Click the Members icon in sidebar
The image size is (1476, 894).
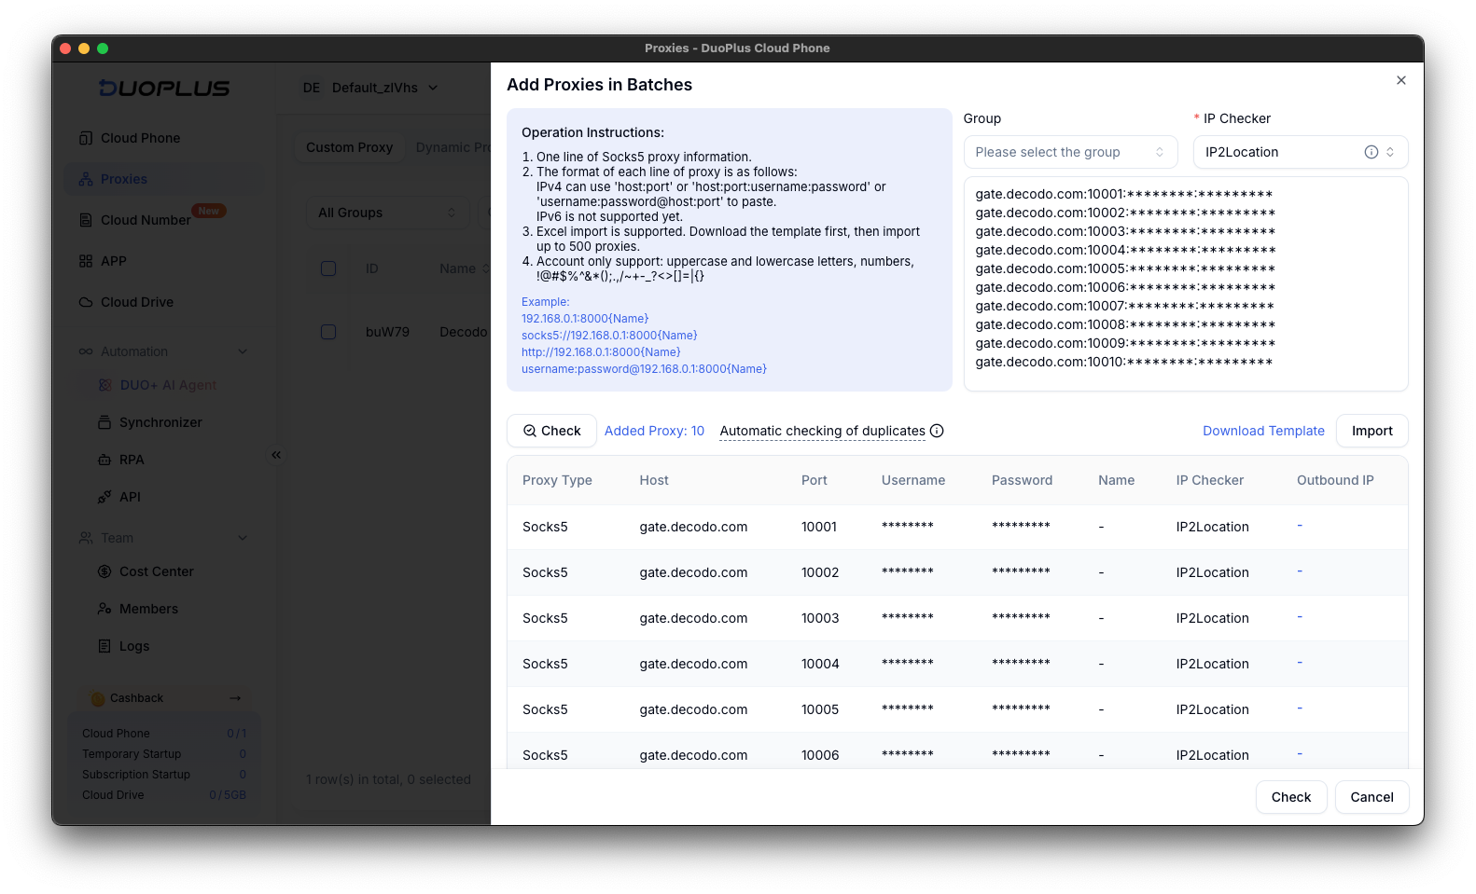click(x=104, y=609)
